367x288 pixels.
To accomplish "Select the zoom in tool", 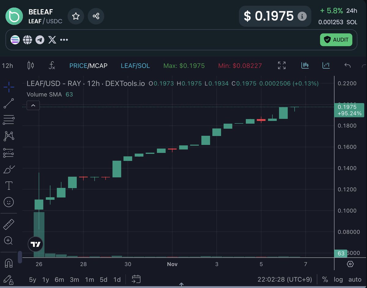I will [9, 241].
